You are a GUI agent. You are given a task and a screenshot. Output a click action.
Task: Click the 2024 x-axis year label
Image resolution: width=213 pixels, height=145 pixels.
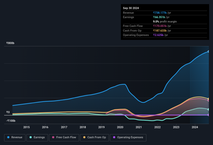point(195,127)
